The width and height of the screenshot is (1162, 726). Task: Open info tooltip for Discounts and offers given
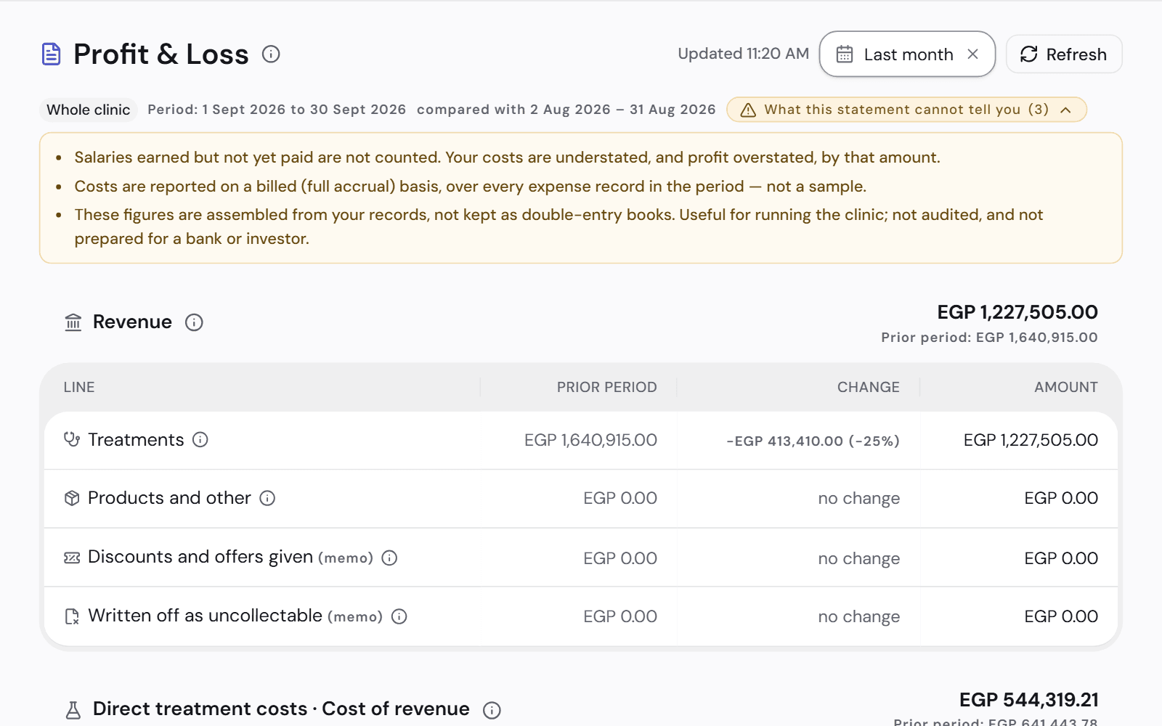(x=389, y=558)
